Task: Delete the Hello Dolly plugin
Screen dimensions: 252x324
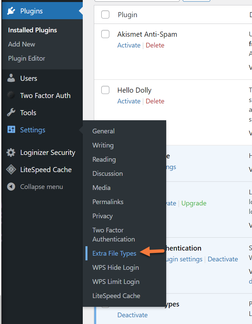Action: [x=155, y=101]
